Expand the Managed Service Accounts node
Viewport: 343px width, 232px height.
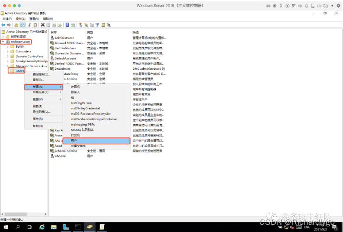pyautogui.click(x=8, y=66)
